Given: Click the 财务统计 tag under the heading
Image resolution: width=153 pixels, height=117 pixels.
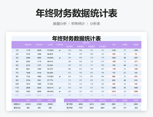Looking at the screenshot, I should click(x=78, y=24).
